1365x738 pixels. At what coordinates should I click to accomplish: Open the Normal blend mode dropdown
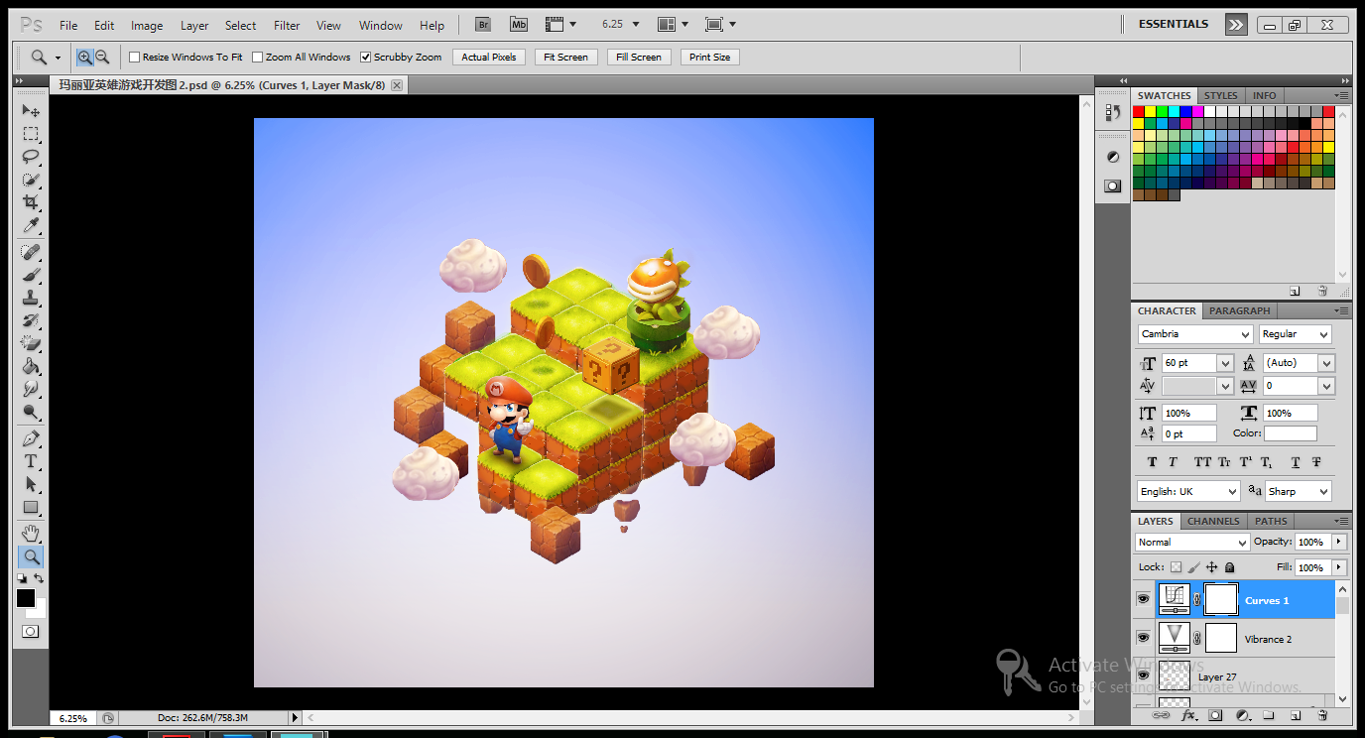tap(1192, 543)
